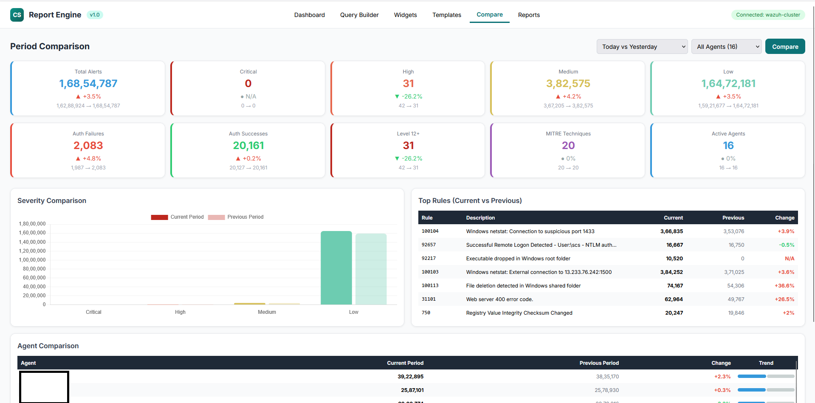Viewport: 815px width, 403px height.
Task: Select Widgets in the navigation bar
Action: coord(405,14)
